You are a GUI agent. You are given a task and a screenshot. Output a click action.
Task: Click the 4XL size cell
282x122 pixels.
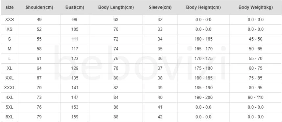[x=10, y=97]
